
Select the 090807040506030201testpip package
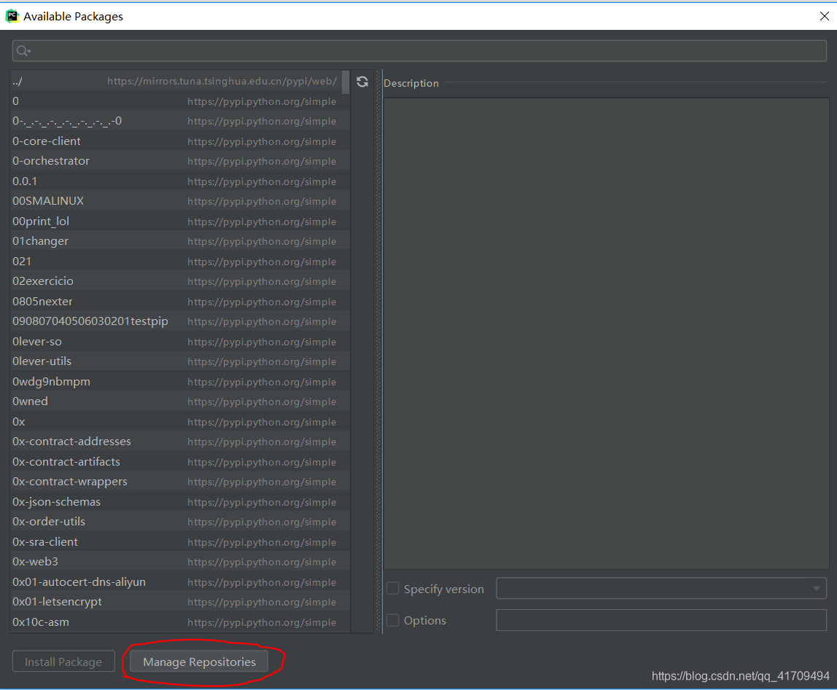click(180, 321)
